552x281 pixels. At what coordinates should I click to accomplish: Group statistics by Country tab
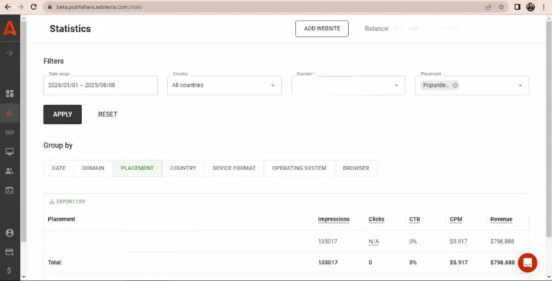pos(183,168)
